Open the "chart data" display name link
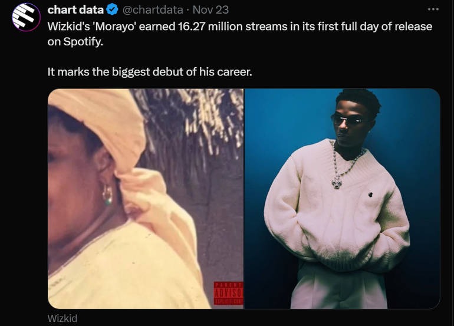454x326 pixels. tap(75, 10)
